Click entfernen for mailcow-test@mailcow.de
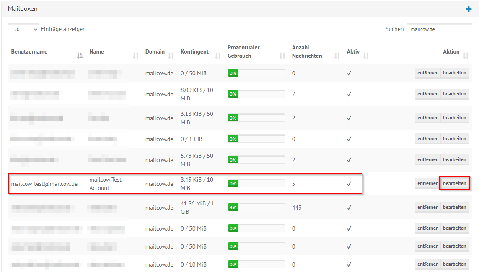This screenshot has height=272, width=479. click(x=427, y=183)
